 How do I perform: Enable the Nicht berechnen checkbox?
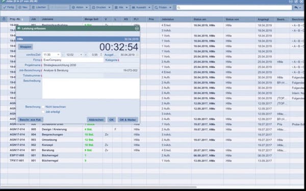(x=43, y=107)
